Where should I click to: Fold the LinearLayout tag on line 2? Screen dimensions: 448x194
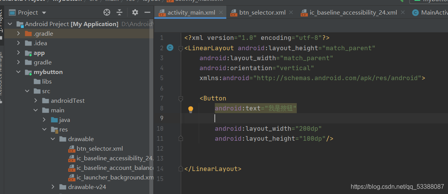pyautogui.click(x=181, y=48)
